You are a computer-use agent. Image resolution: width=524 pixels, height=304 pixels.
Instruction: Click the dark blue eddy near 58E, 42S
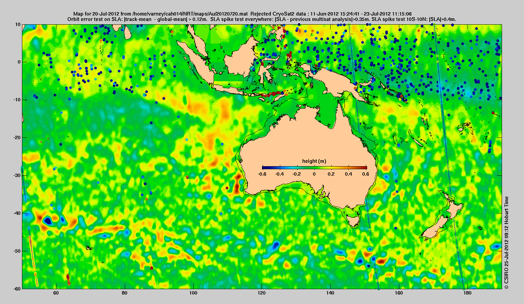pos(48,221)
